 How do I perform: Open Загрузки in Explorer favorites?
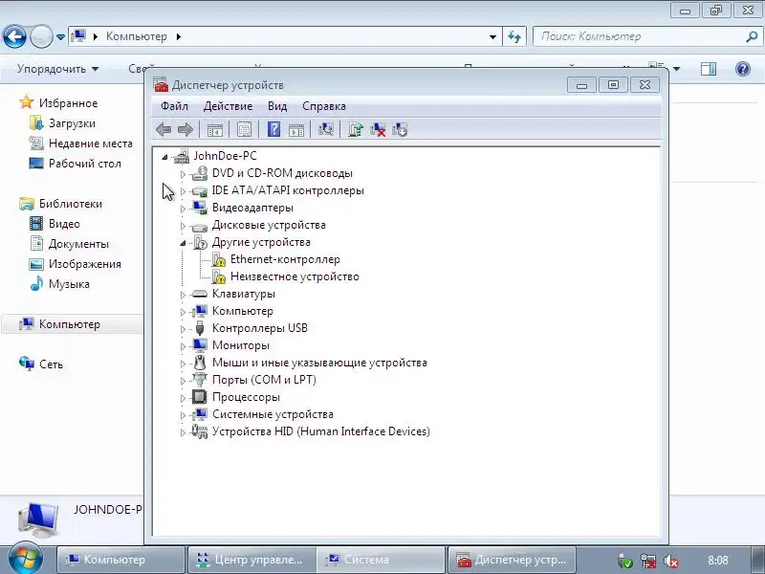72,123
